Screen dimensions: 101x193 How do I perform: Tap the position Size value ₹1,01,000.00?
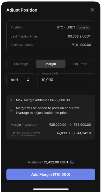(x=81, y=45)
